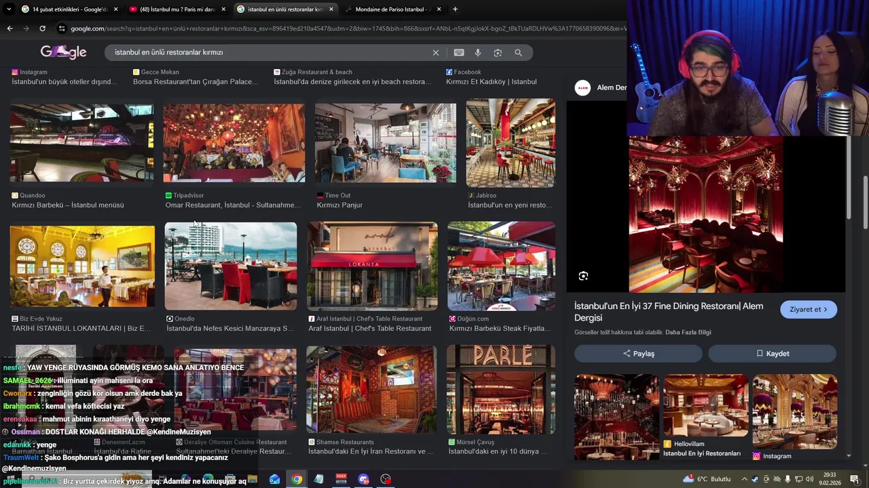Open 'İstanbul'un En İyi 37 Fine Dining' title link
Screen dimensions: 869x488
[669, 312]
